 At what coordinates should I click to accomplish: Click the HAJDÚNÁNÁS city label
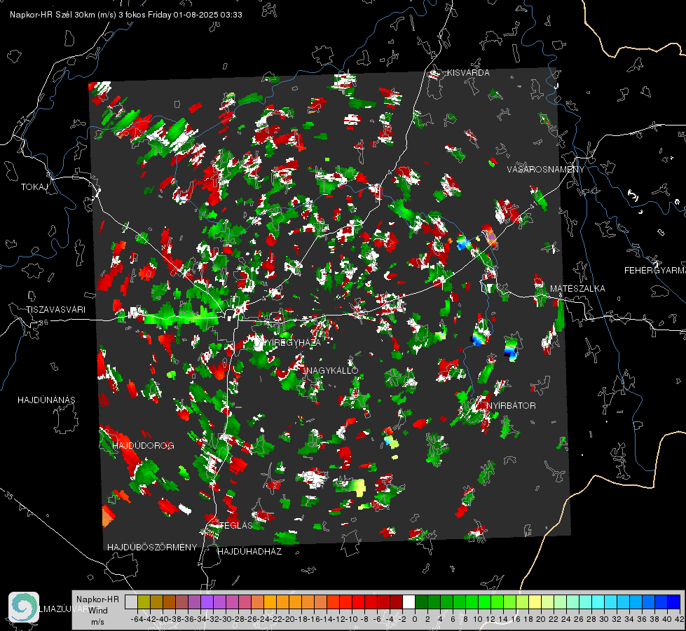46,400
